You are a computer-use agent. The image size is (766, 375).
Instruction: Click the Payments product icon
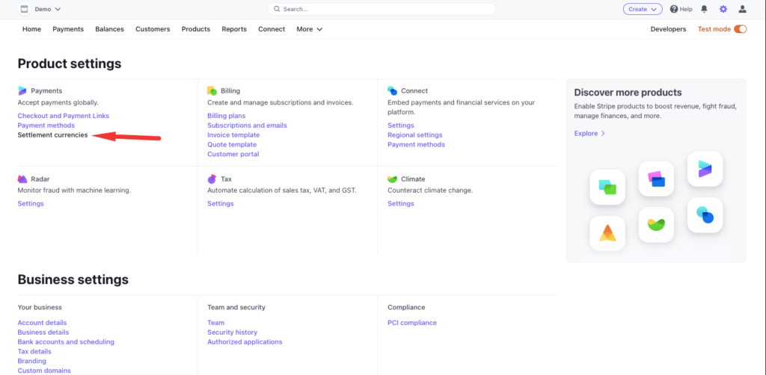click(22, 90)
